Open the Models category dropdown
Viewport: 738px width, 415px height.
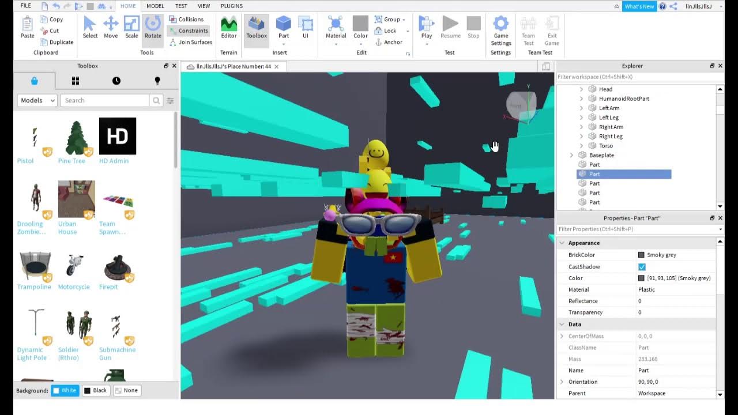(x=37, y=100)
